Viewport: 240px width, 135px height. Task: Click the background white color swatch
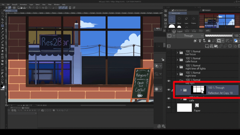pos(3,87)
